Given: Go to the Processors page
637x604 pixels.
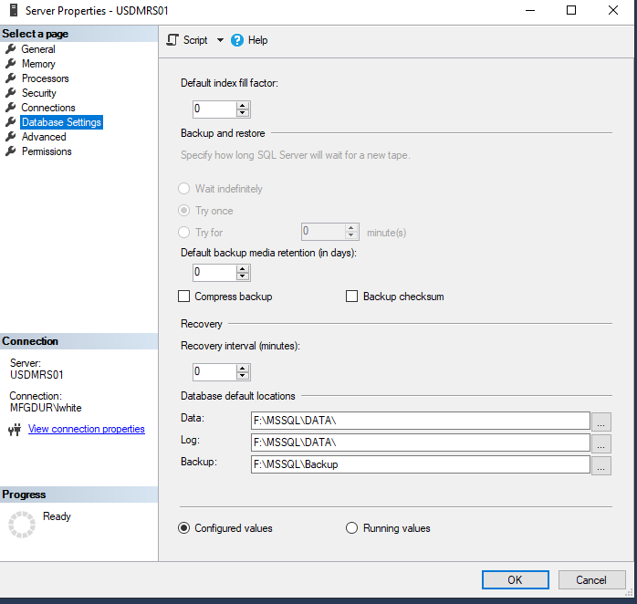Looking at the screenshot, I should pyautogui.click(x=45, y=78).
